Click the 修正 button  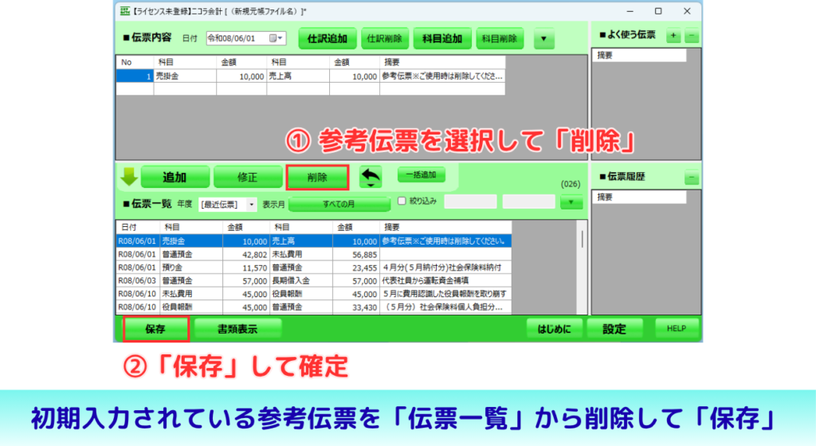[x=247, y=178]
